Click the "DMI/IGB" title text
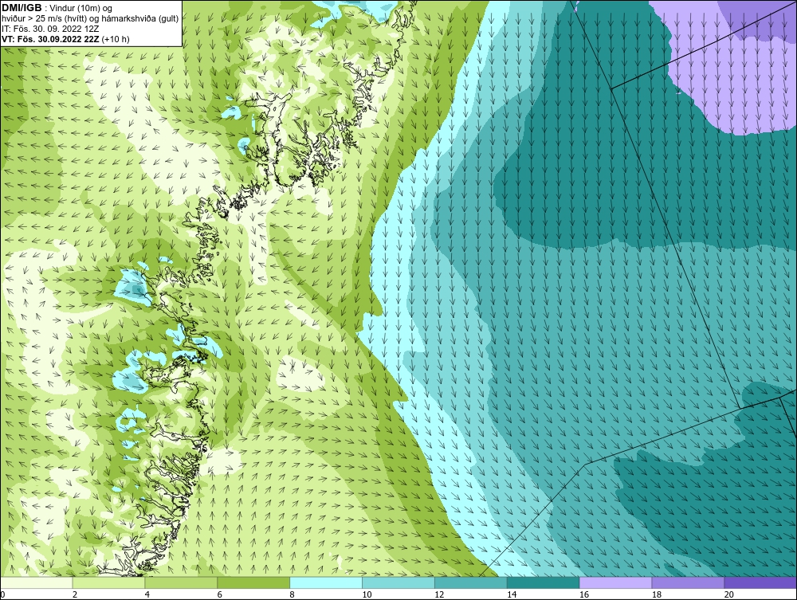The height and width of the screenshot is (600, 797). pyautogui.click(x=22, y=8)
